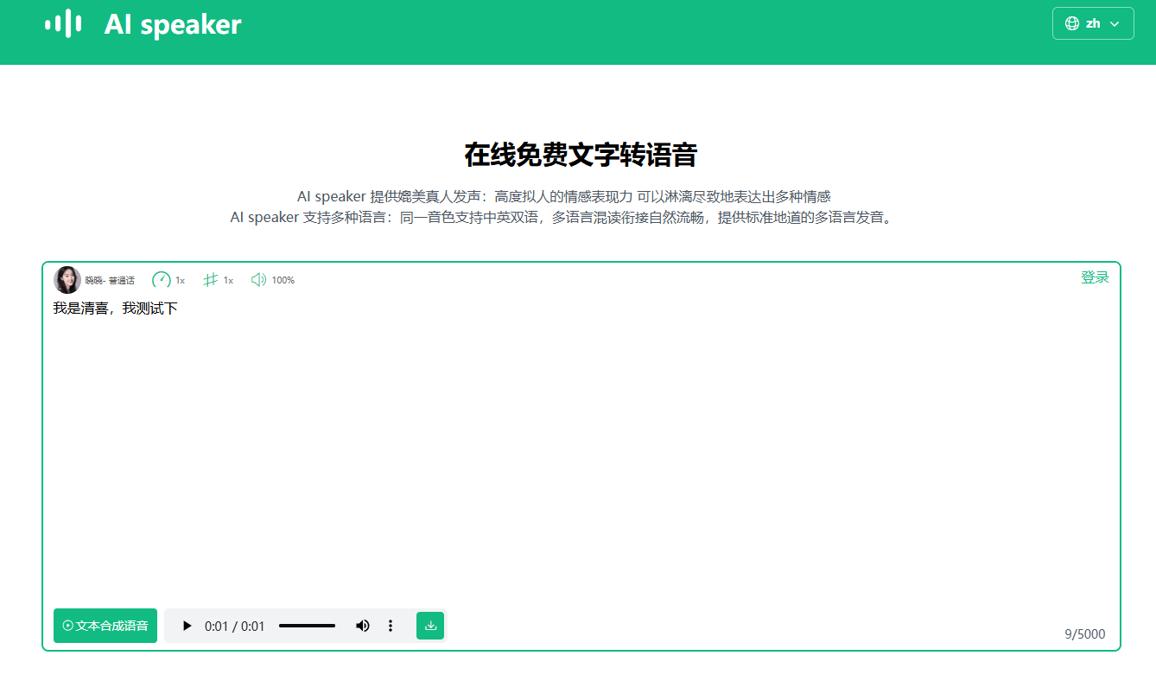Click the 登录 login link
1156x700 pixels.
pyautogui.click(x=1095, y=277)
